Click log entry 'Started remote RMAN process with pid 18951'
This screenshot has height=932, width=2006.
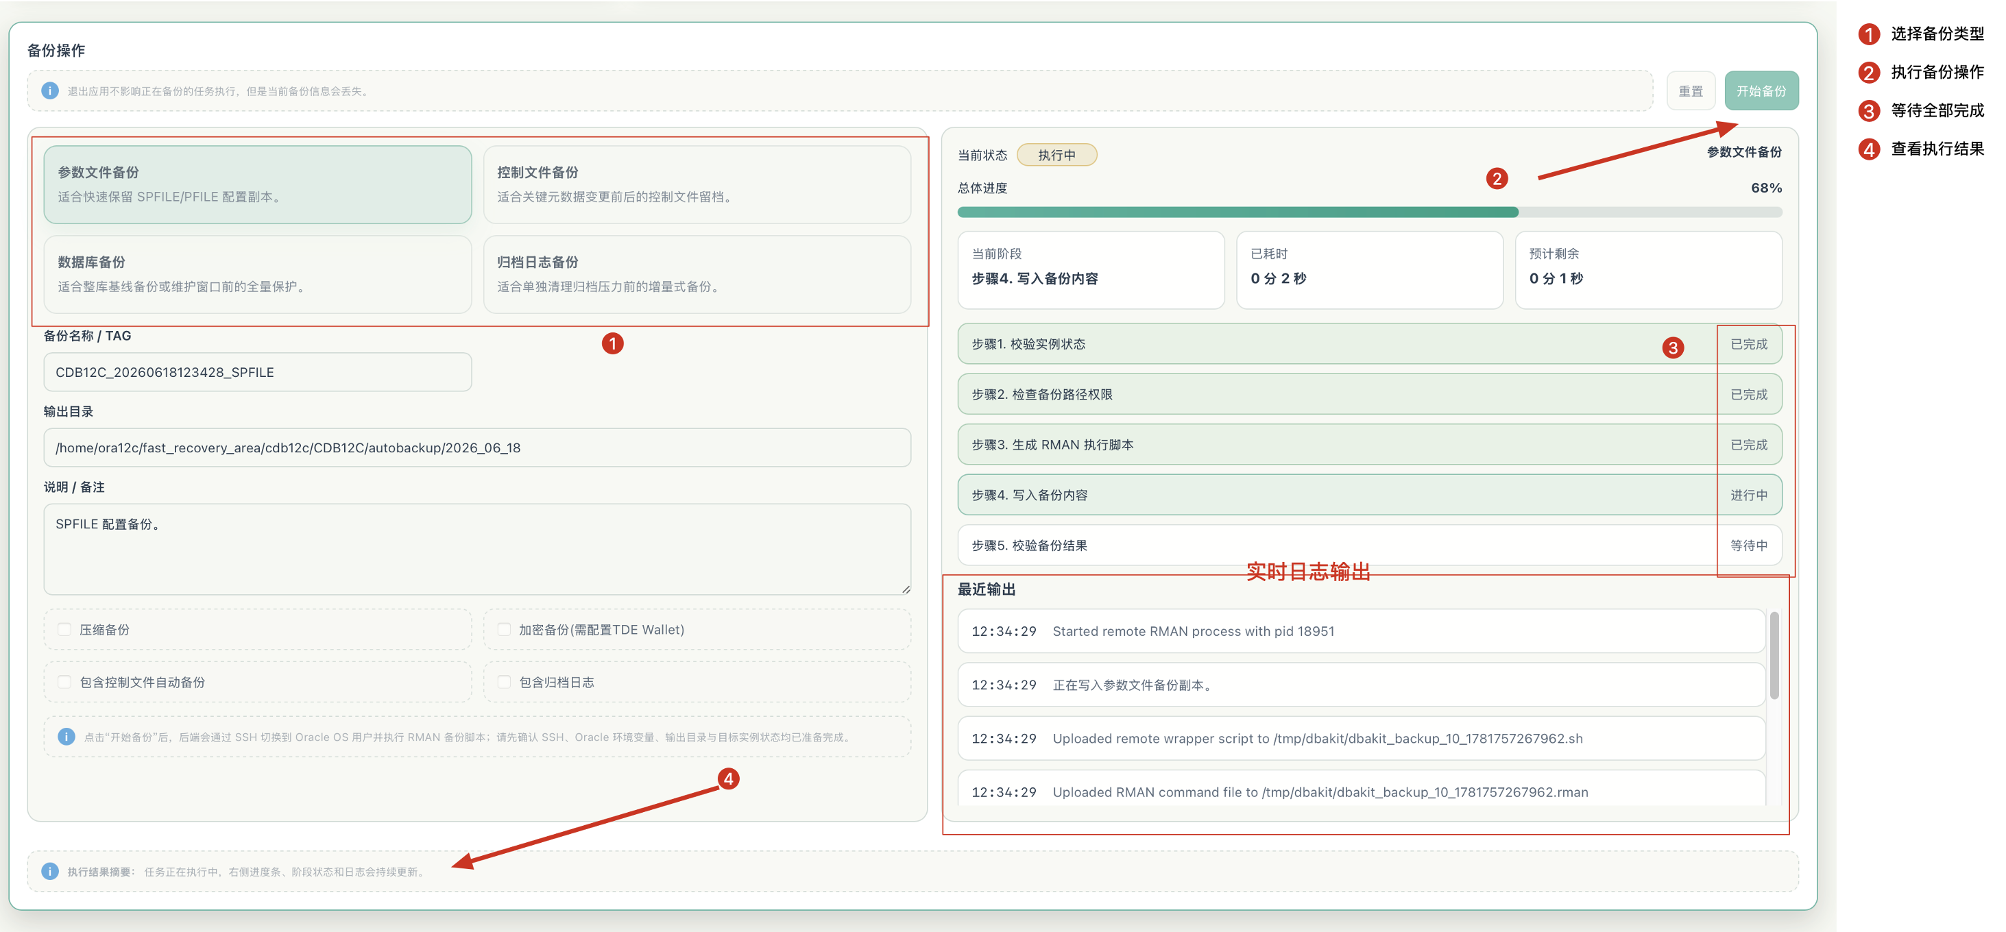[1362, 630]
